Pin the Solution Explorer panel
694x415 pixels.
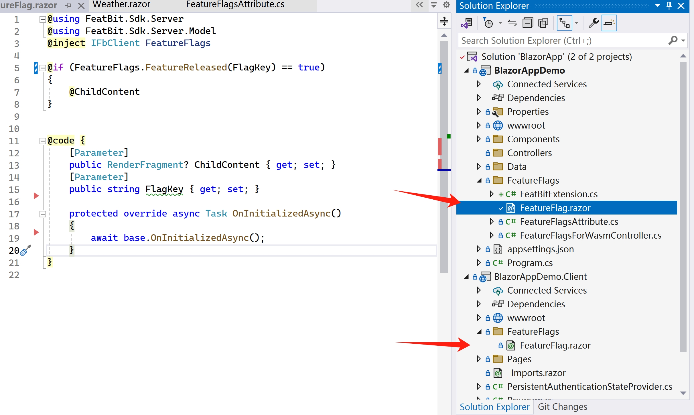tap(669, 6)
